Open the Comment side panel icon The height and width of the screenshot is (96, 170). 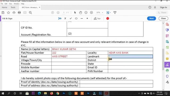point(167,59)
